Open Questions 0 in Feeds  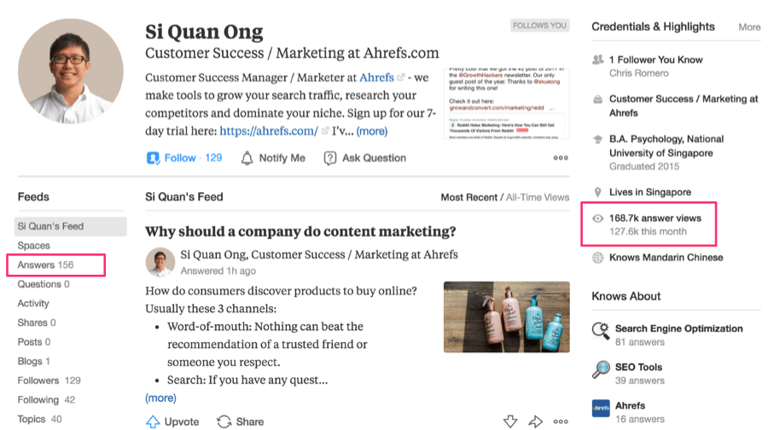[x=44, y=284]
